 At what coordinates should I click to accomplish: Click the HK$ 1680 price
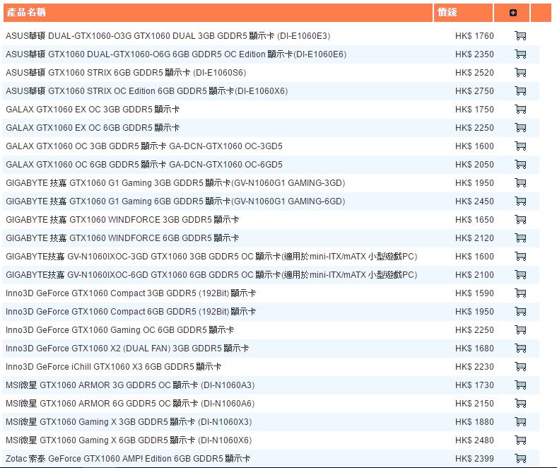tap(474, 349)
